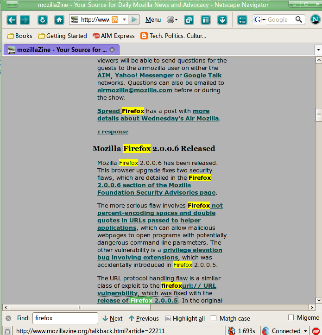
Task: Open the Google search engine selector dropdown
Action: click(264, 19)
